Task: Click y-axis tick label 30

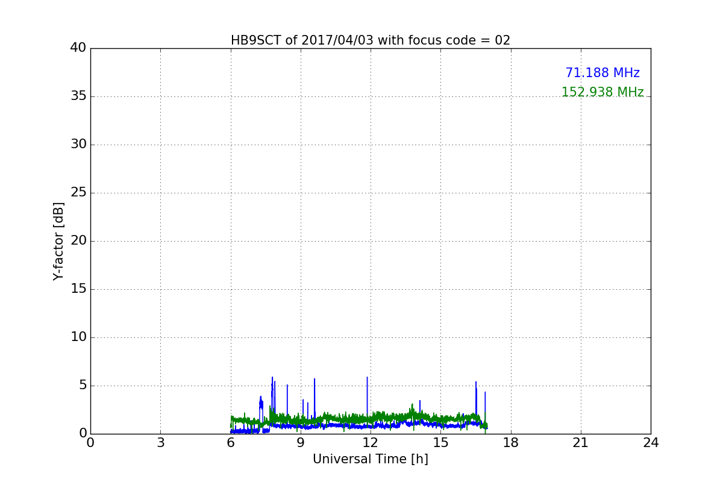Action: tap(78, 145)
